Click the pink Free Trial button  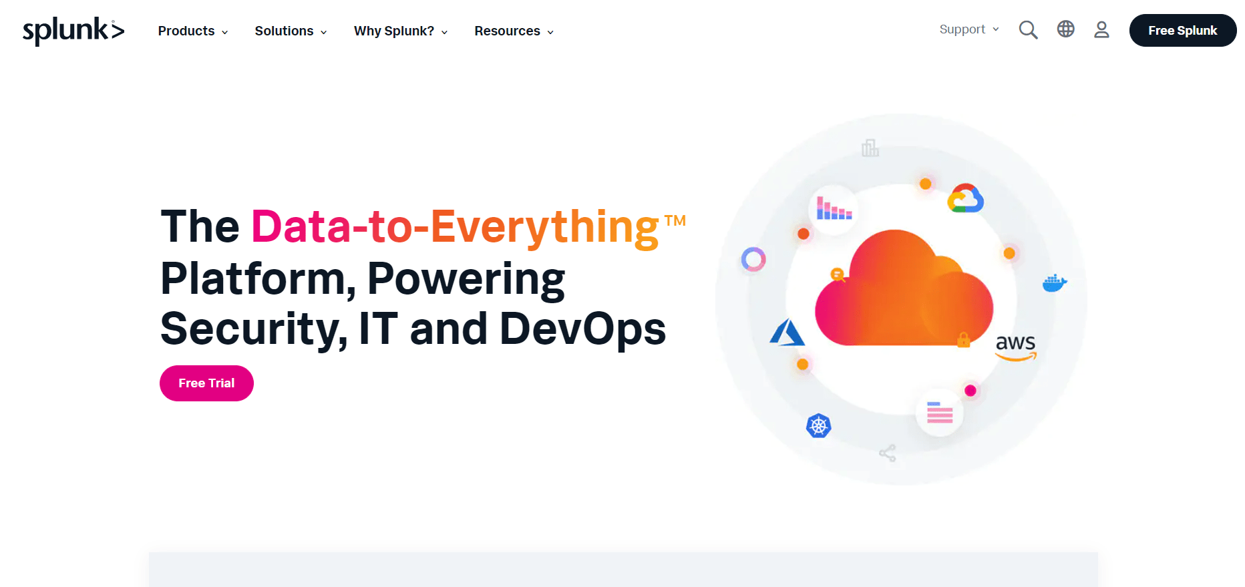tap(206, 383)
